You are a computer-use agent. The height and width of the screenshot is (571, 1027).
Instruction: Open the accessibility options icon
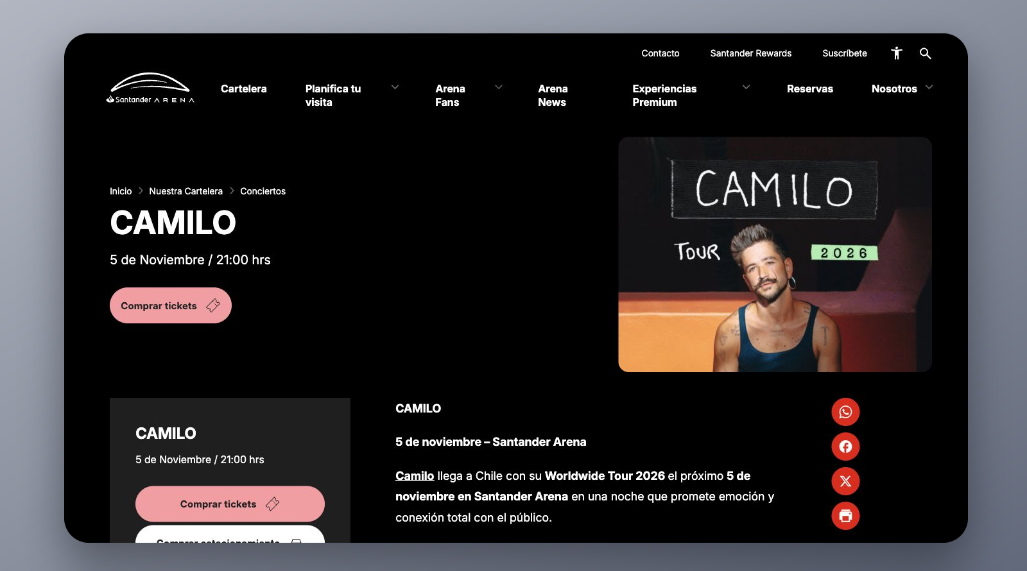tap(897, 53)
